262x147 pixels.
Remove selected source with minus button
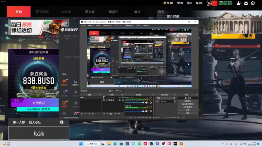pos(108,114)
